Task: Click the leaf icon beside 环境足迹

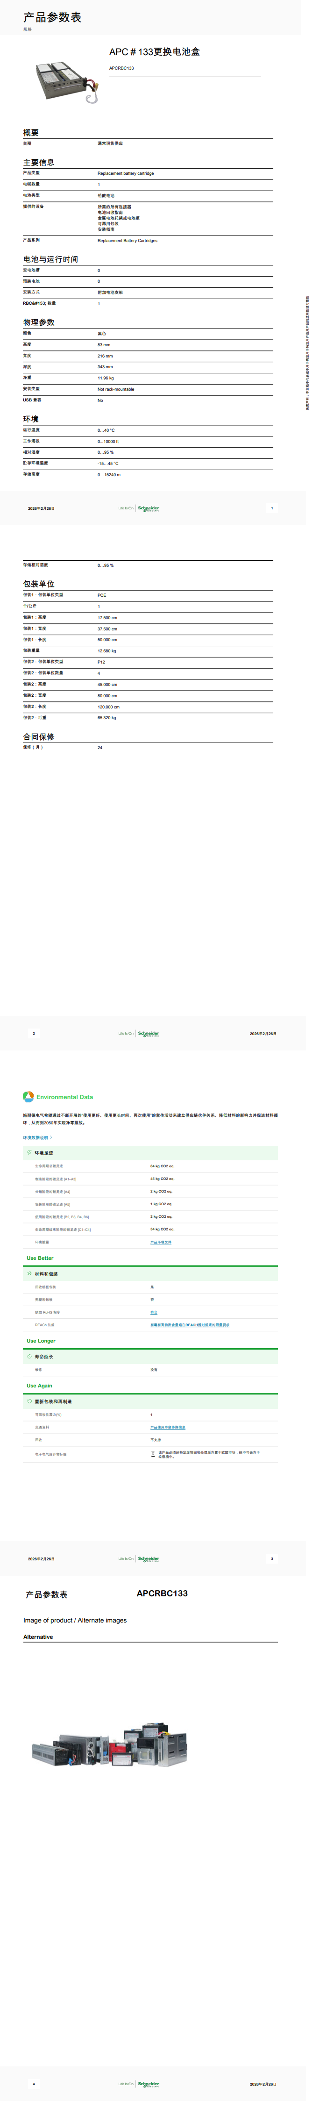Action: click(x=29, y=1152)
